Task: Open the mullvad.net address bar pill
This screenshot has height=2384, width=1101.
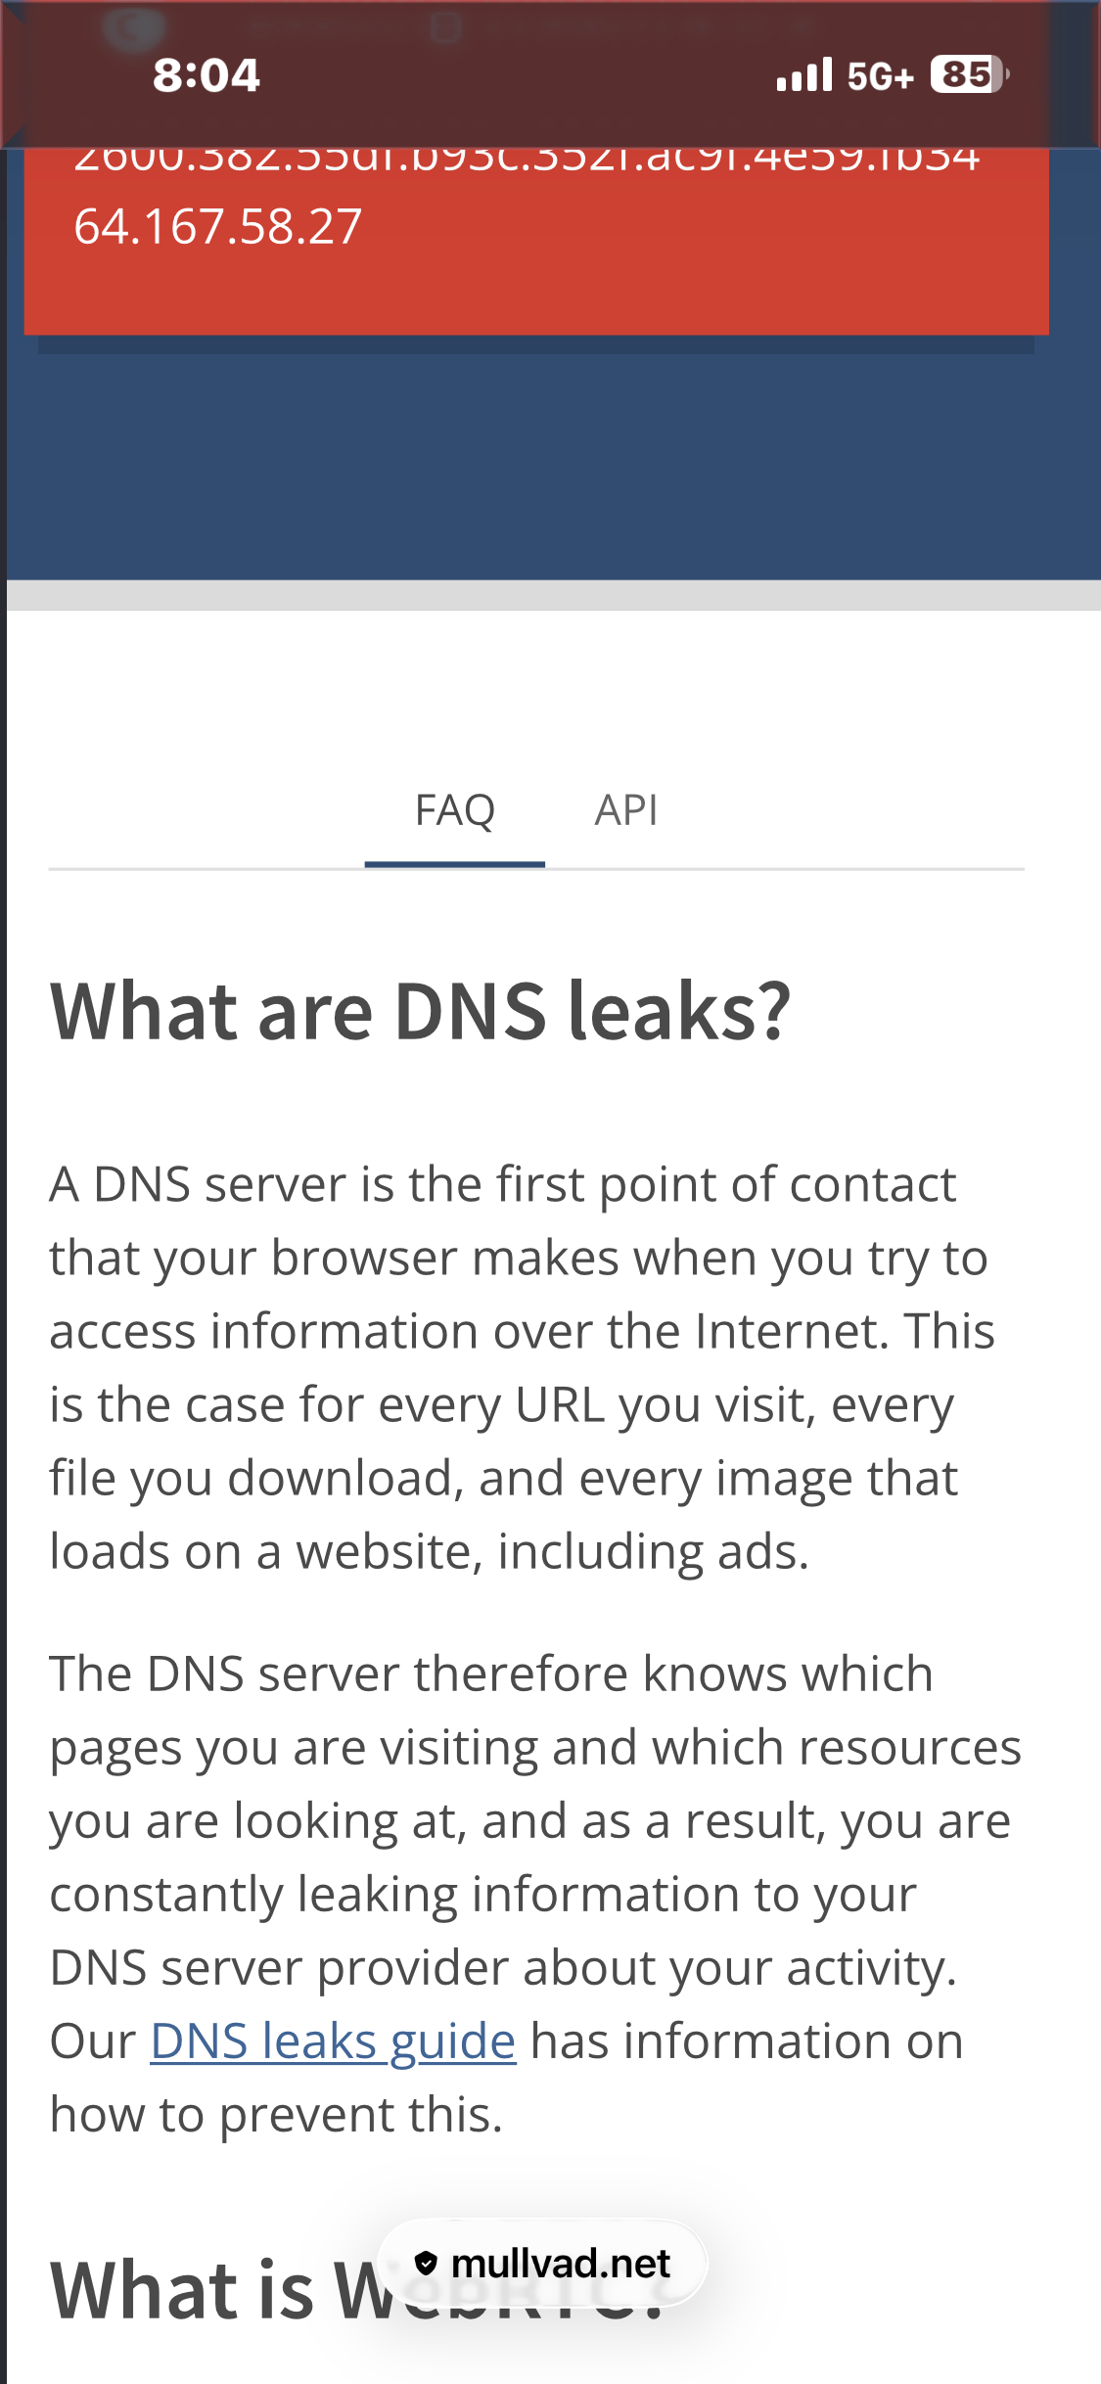Action: (x=542, y=2263)
